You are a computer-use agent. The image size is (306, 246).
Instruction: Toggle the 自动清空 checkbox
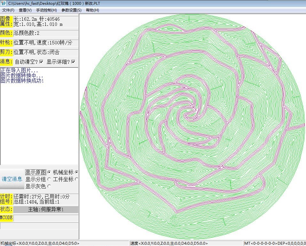tap(41, 62)
